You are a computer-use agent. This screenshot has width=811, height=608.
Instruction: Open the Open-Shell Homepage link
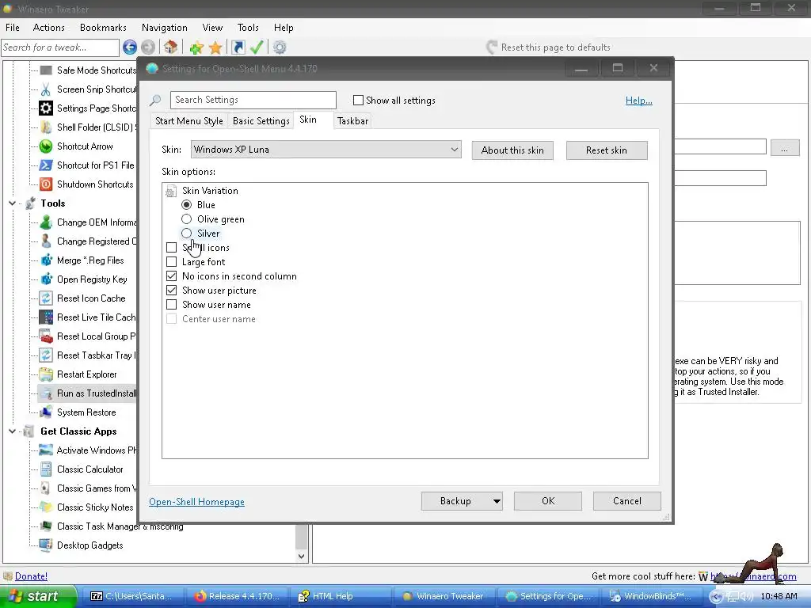point(196,501)
